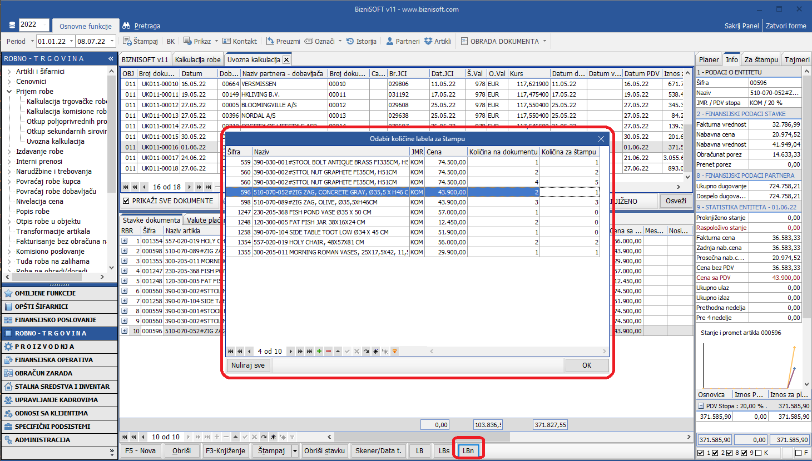Open Partneri from the toolbar
Viewport: 812px width, 461px height.
tap(403, 41)
